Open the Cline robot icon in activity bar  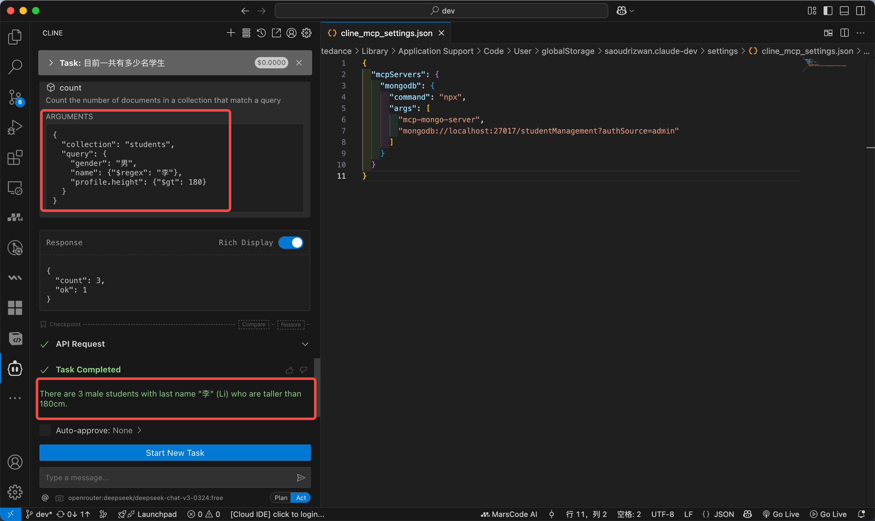pyautogui.click(x=15, y=368)
